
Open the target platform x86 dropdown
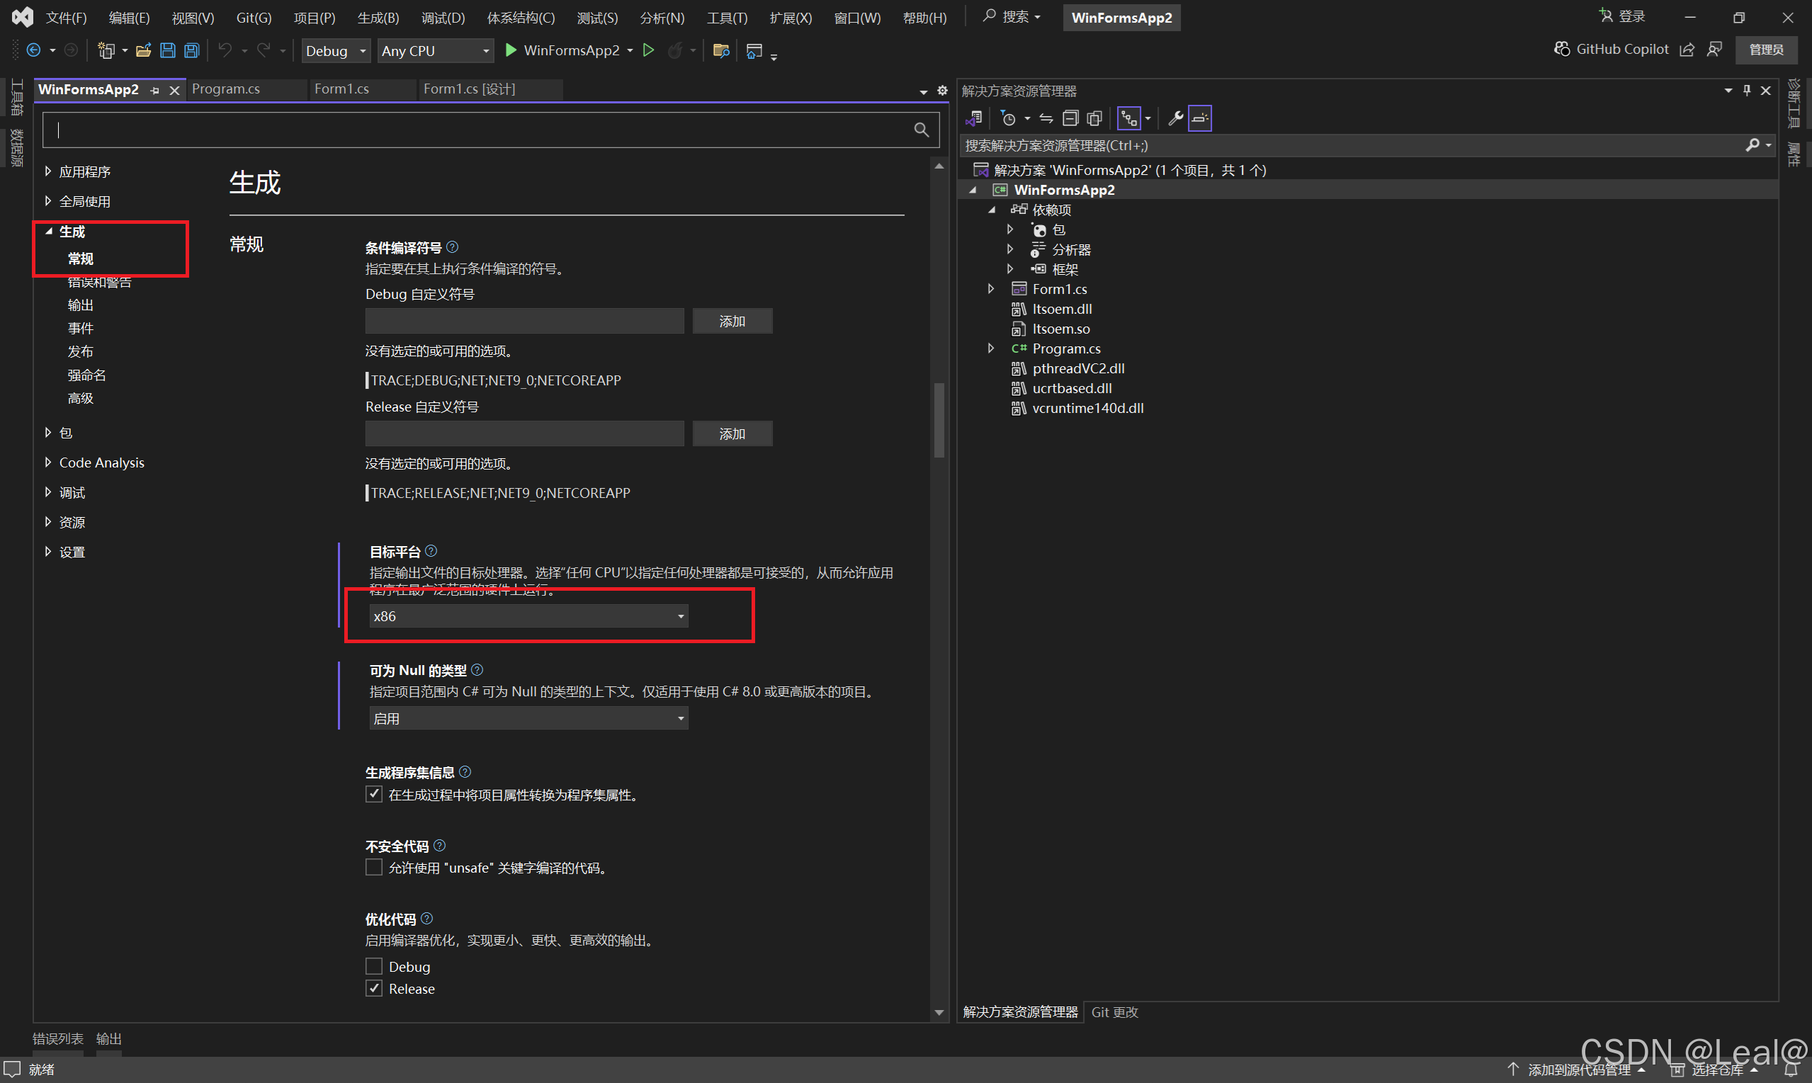click(x=528, y=616)
